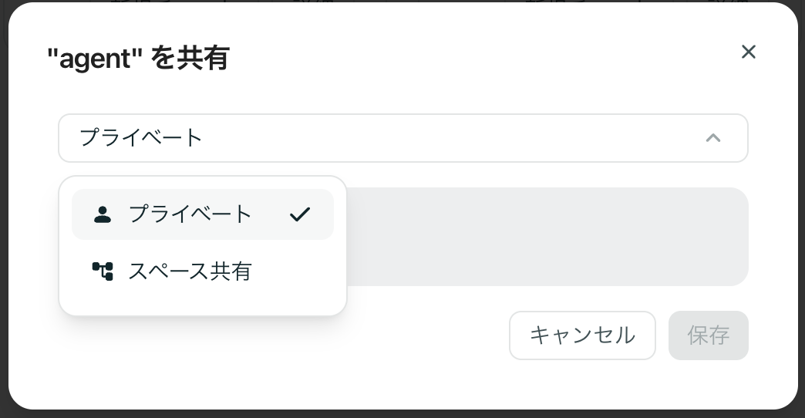Click the right edge of the gray panel
Image resolution: width=805 pixels, height=418 pixels.
pos(739,236)
